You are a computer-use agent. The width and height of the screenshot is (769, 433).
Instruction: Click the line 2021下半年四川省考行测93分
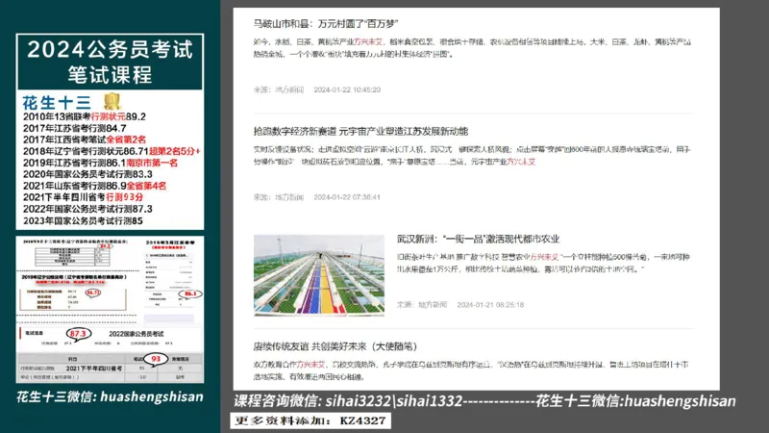click(x=83, y=197)
